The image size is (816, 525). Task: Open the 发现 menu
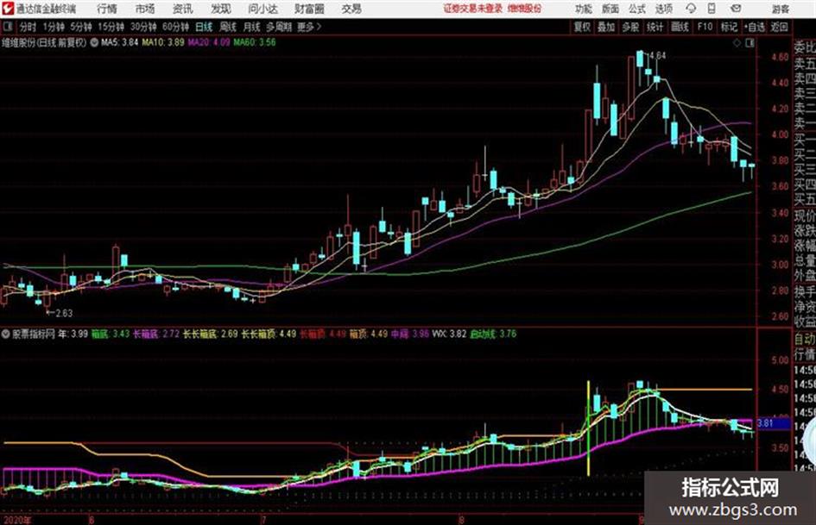click(x=221, y=9)
